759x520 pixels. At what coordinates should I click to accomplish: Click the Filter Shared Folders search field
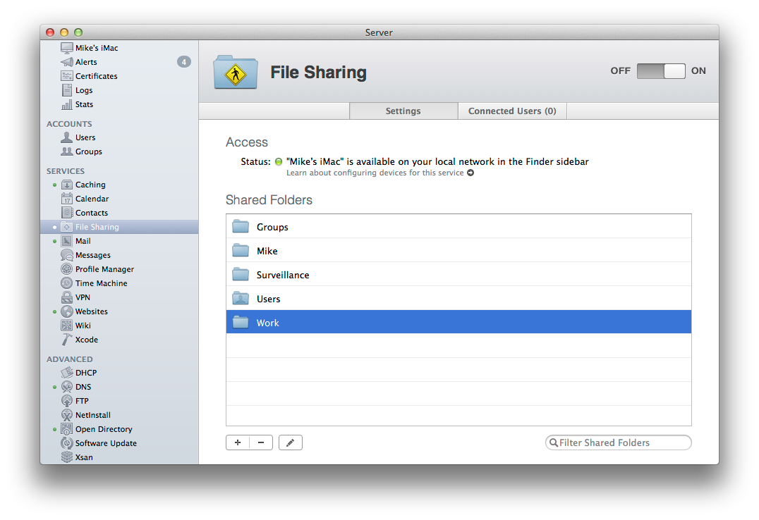pyautogui.click(x=618, y=442)
